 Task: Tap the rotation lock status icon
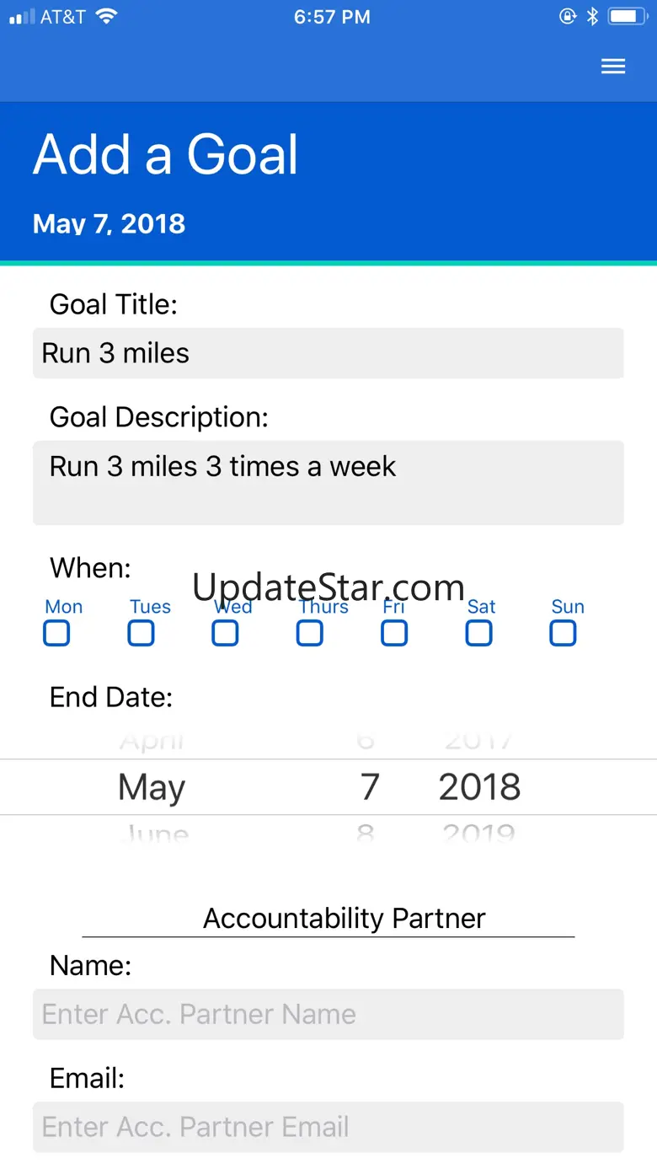(568, 17)
